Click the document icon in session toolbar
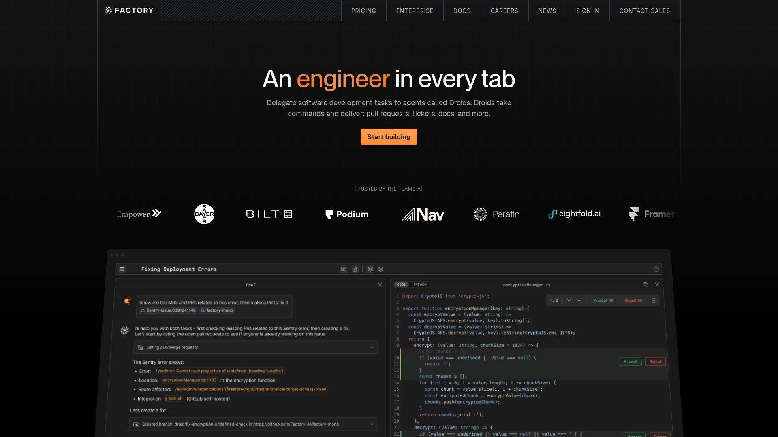This screenshot has height=437, width=778. (355, 269)
